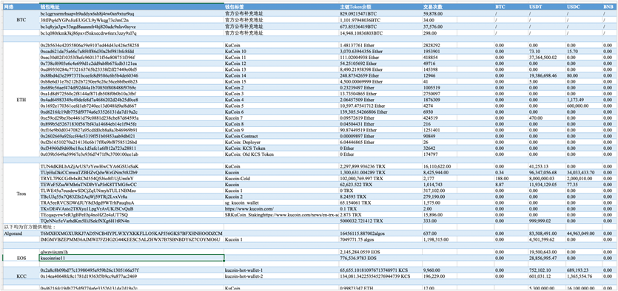The width and height of the screenshot is (618, 291).
Task: Select the 钱包地址 column header
Action: (132, 7)
